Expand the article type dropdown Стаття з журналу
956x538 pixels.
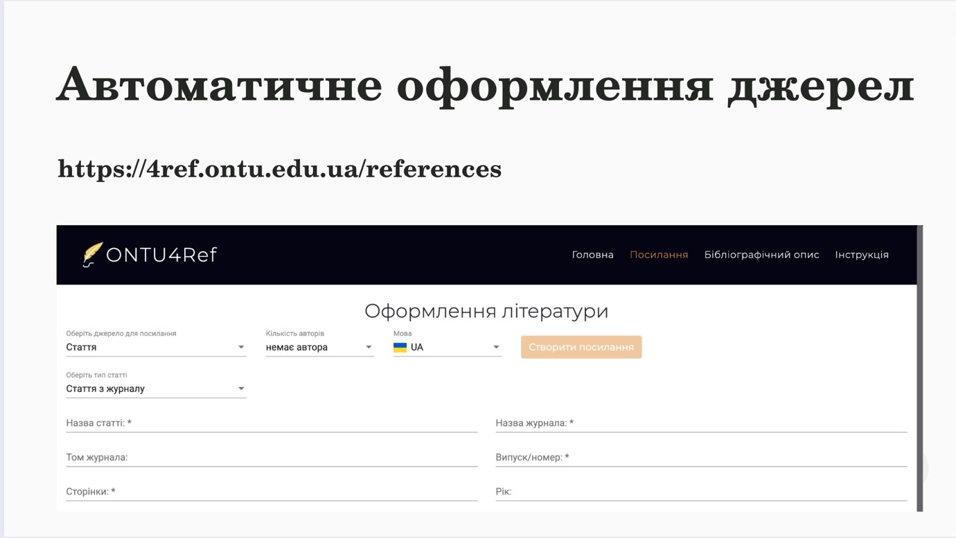click(x=156, y=389)
